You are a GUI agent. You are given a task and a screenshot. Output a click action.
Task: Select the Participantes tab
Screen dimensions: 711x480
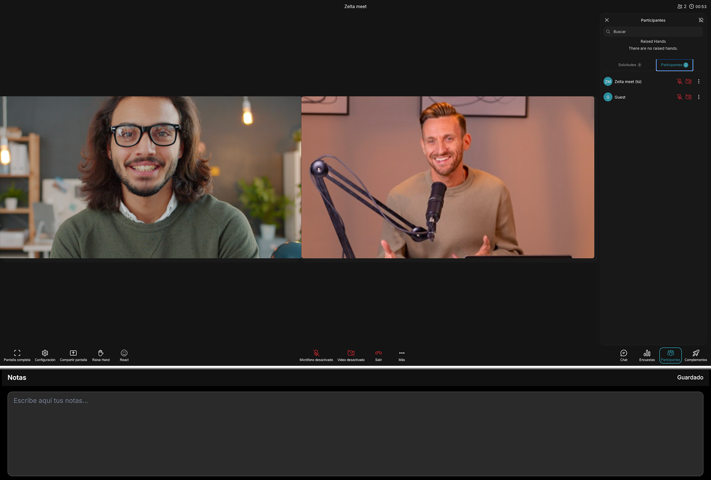tap(674, 64)
